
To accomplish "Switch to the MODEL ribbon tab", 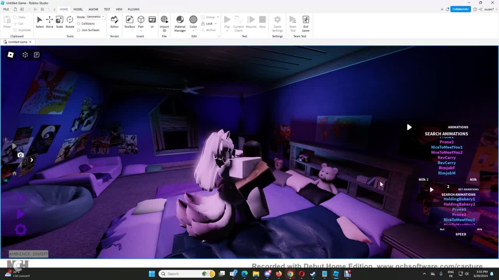I will (78, 9).
